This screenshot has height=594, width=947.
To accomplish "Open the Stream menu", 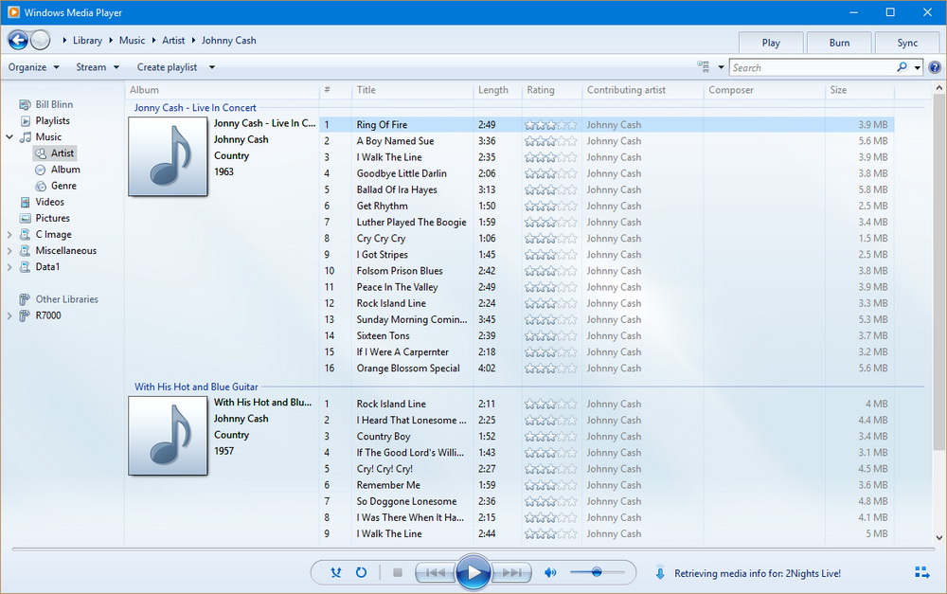I will pyautogui.click(x=98, y=67).
